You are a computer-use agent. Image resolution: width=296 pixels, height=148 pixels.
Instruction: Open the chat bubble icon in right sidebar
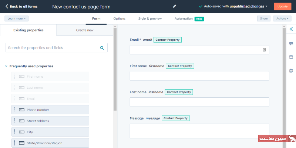pyautogui.click(x=291, y=44)
